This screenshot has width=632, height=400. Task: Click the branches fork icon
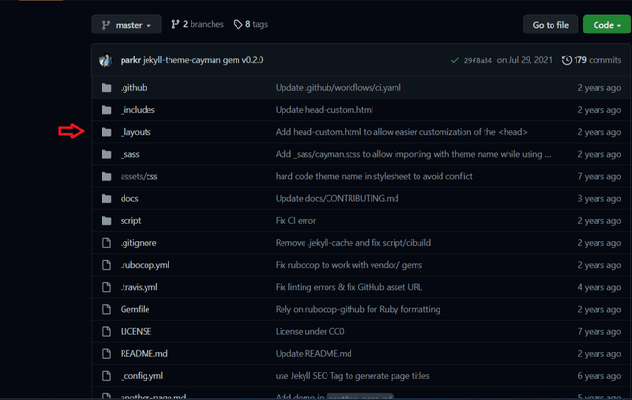175,24
